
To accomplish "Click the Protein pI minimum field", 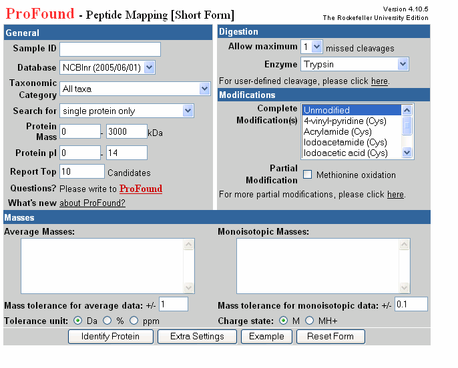I will point(80,153).
